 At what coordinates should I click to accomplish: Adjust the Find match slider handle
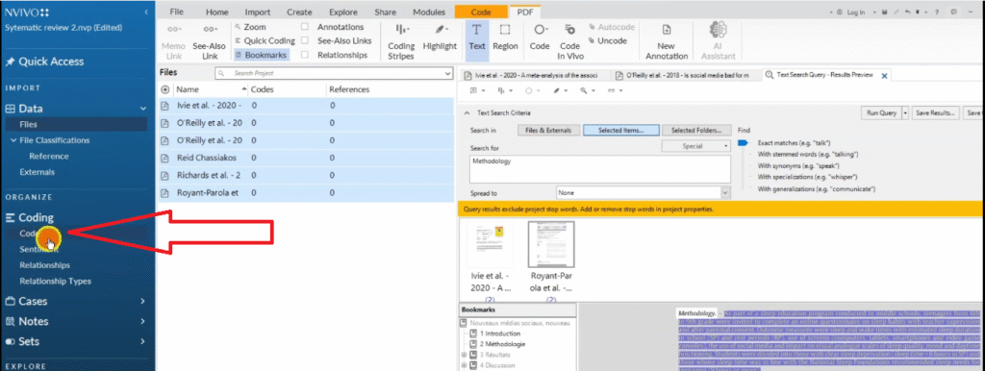click(743, 144)
